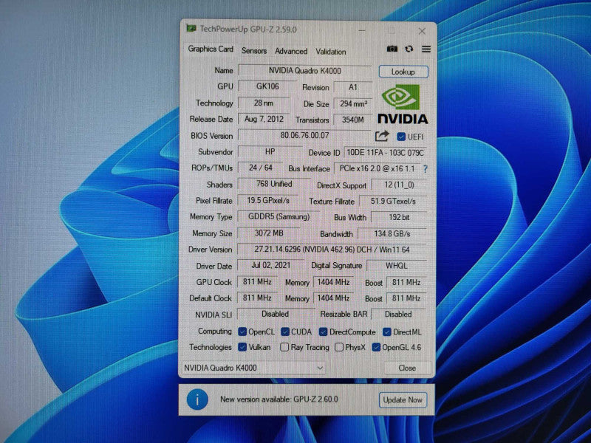591x443 pixels.
Task: Click the Technology value 28 nm
Action: [264, 103]
